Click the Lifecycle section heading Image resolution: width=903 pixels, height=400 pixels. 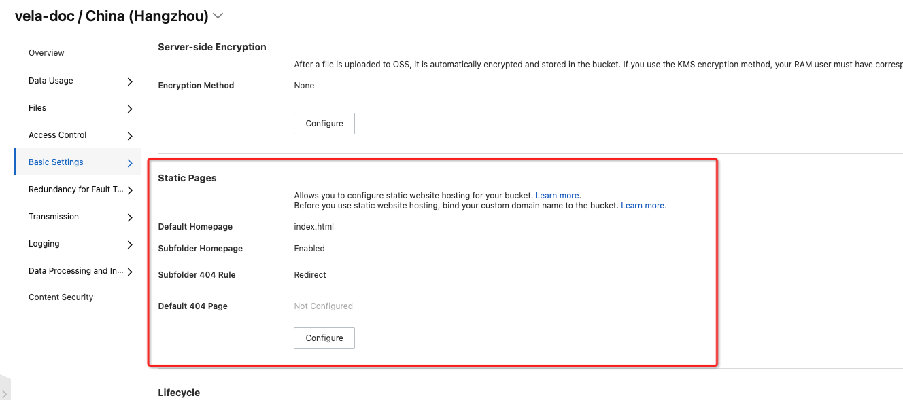(x=179, y=393)
